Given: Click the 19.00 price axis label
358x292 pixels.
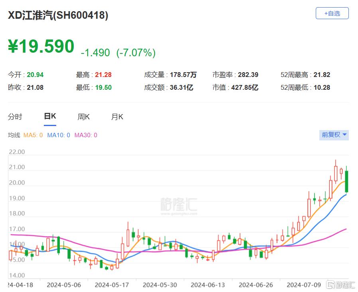Looking at the screenshot, I should tap(17, 198).
